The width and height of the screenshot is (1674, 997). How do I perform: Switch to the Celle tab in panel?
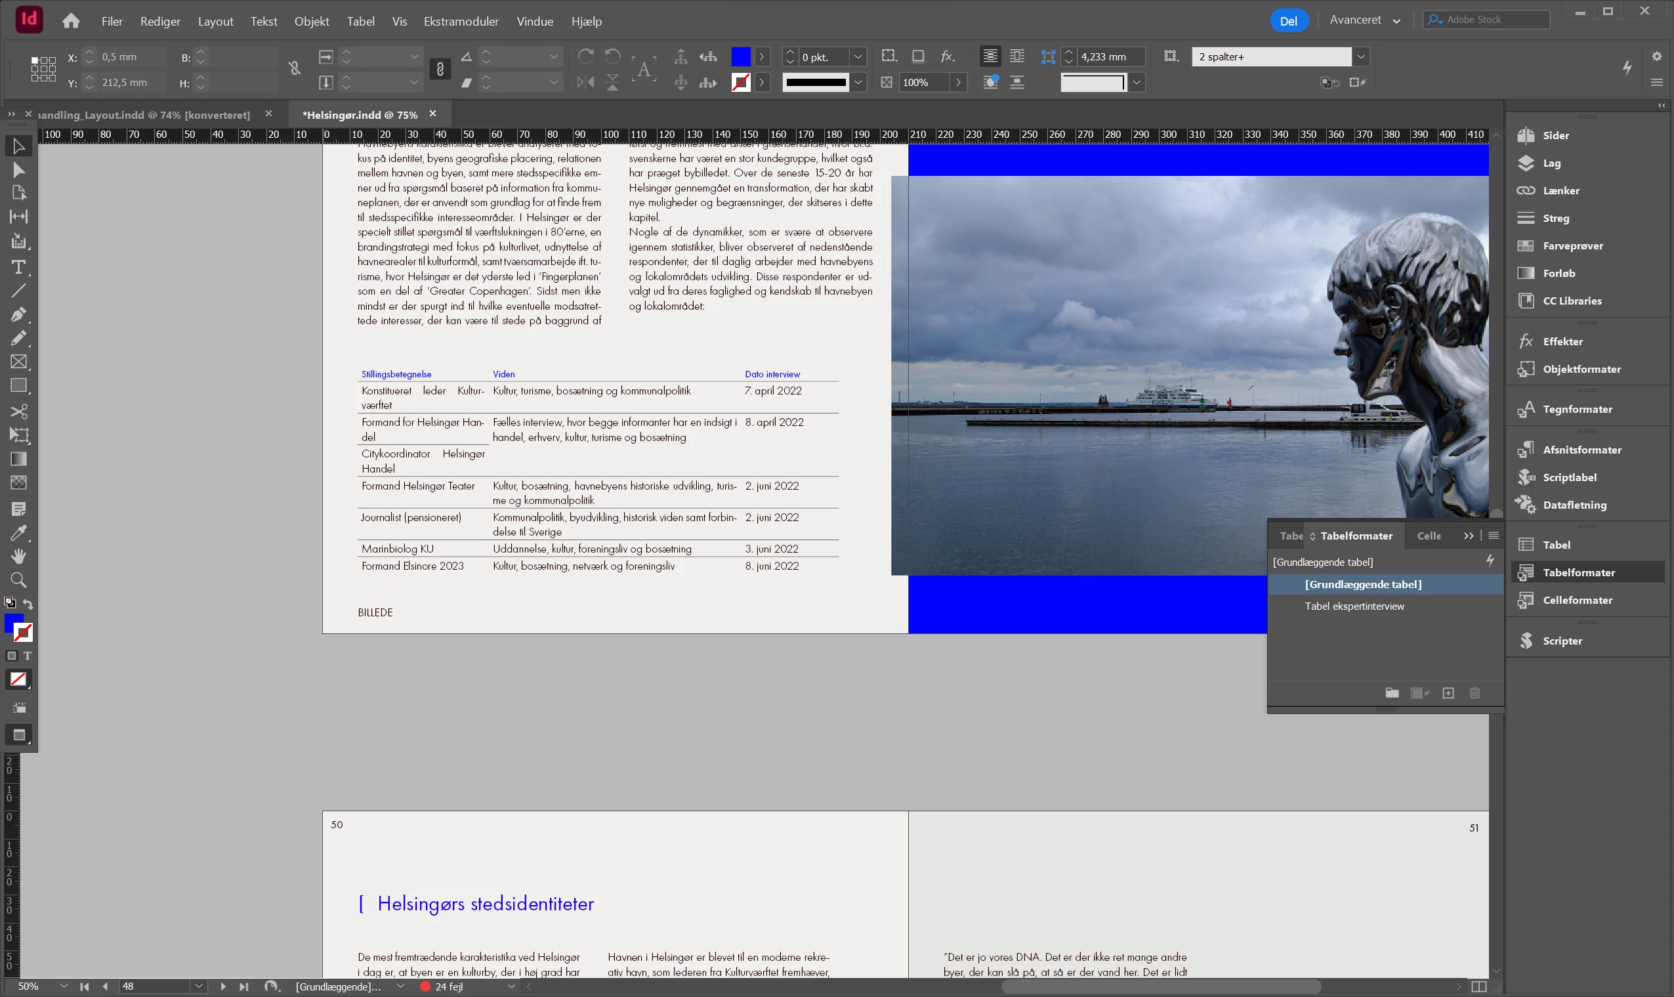(1428, 536)
